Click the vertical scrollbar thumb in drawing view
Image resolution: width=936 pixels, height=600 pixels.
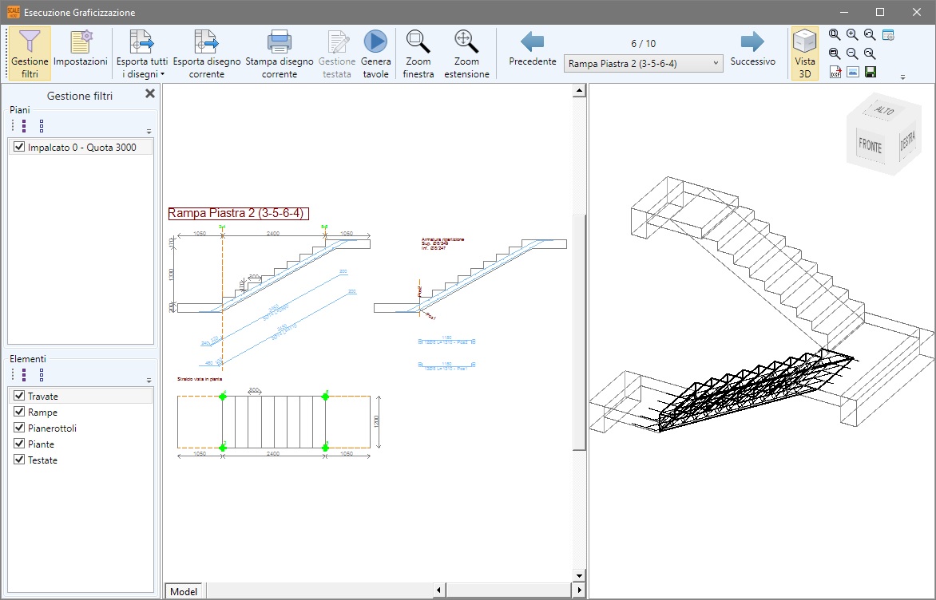point(578,333)
